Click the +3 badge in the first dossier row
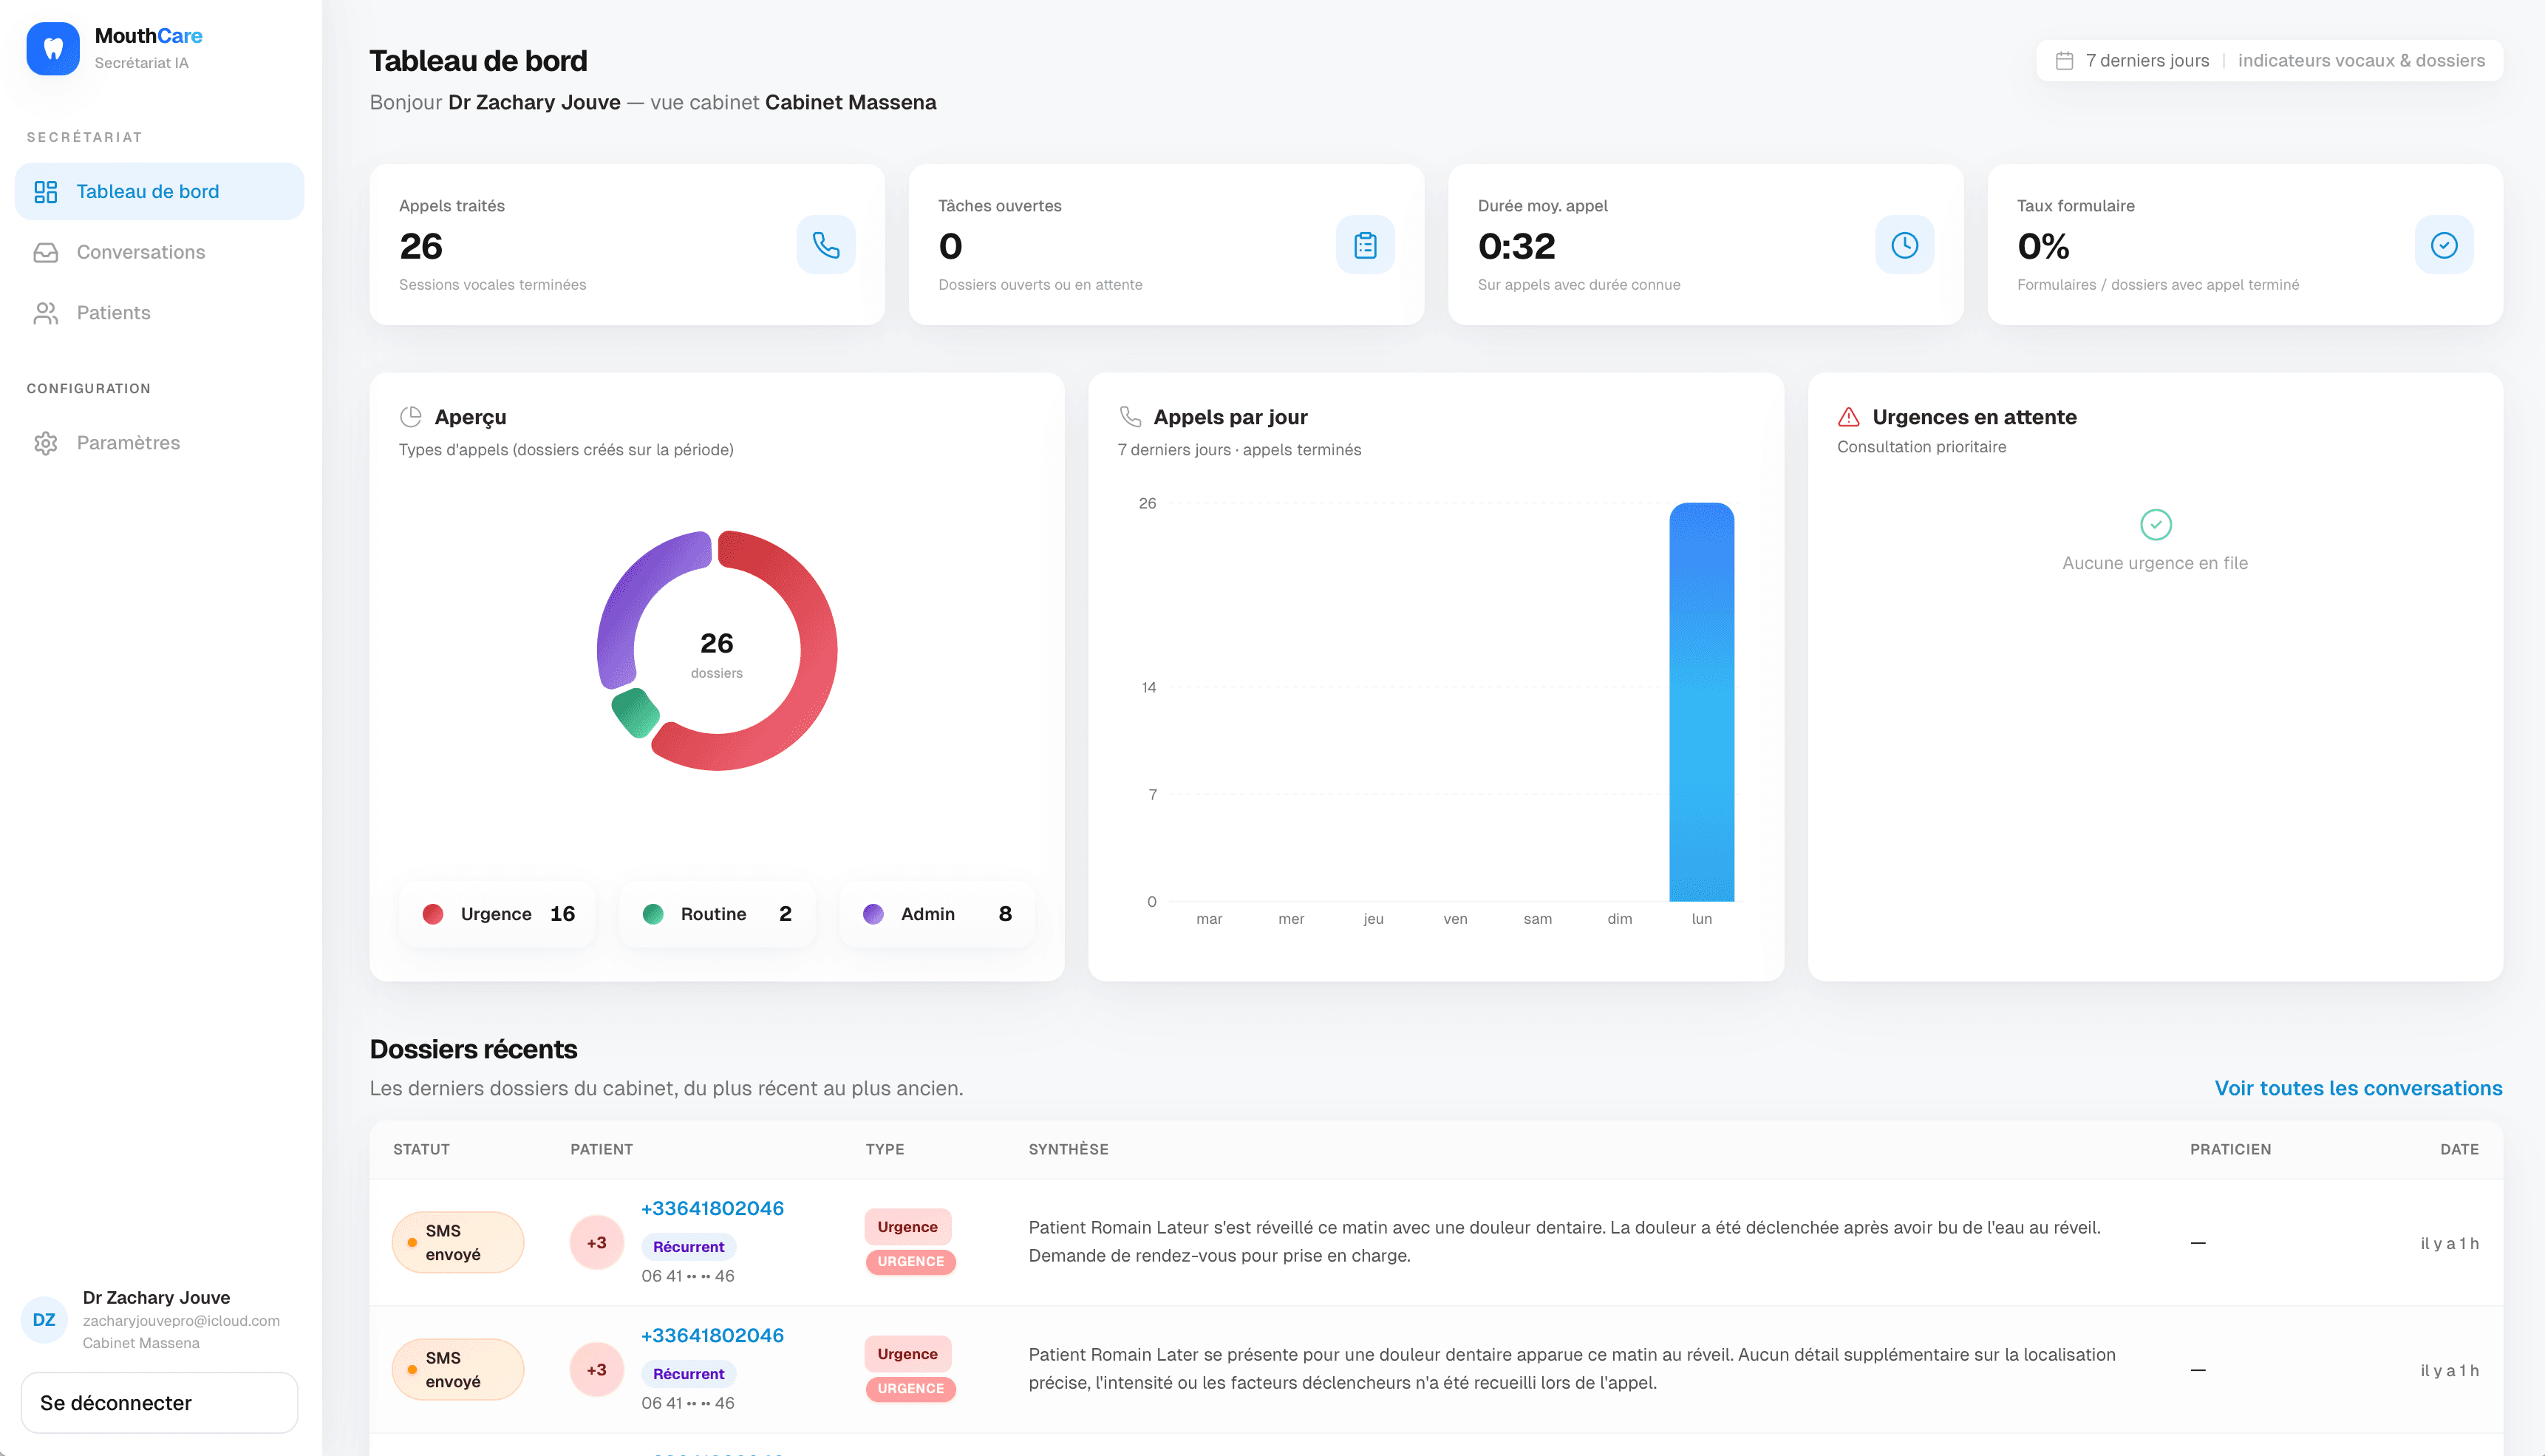This screenshot has width=2545, height=1456. 597,1243
